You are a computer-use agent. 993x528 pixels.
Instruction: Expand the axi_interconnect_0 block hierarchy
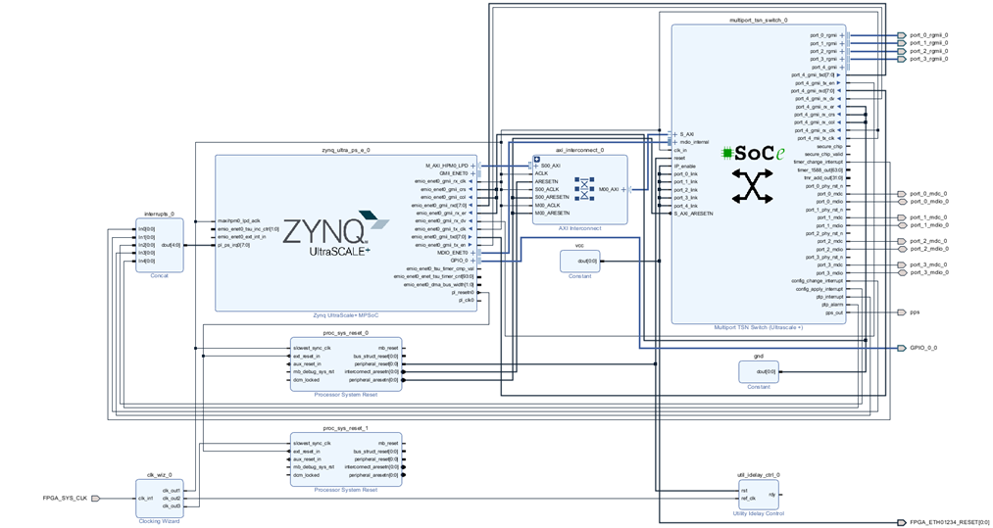click(536, 158)
